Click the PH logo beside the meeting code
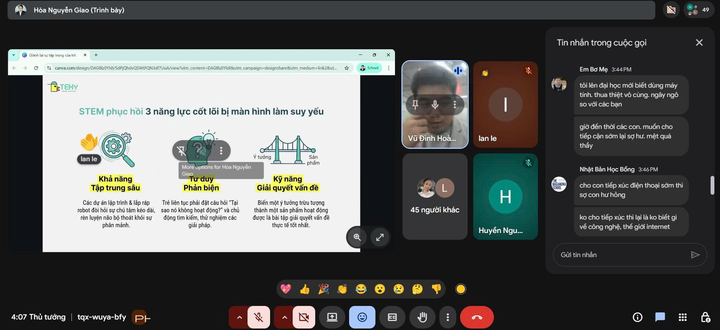The height and width of the screenshot is (330, 720). pos(141,318)
